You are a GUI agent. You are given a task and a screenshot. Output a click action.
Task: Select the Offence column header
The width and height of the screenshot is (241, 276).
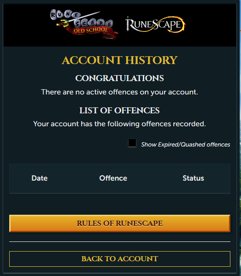click(113, 178)
